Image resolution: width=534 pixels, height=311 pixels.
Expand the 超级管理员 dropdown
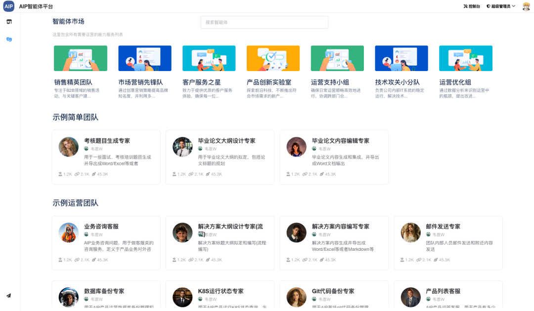tap(500, 6)
